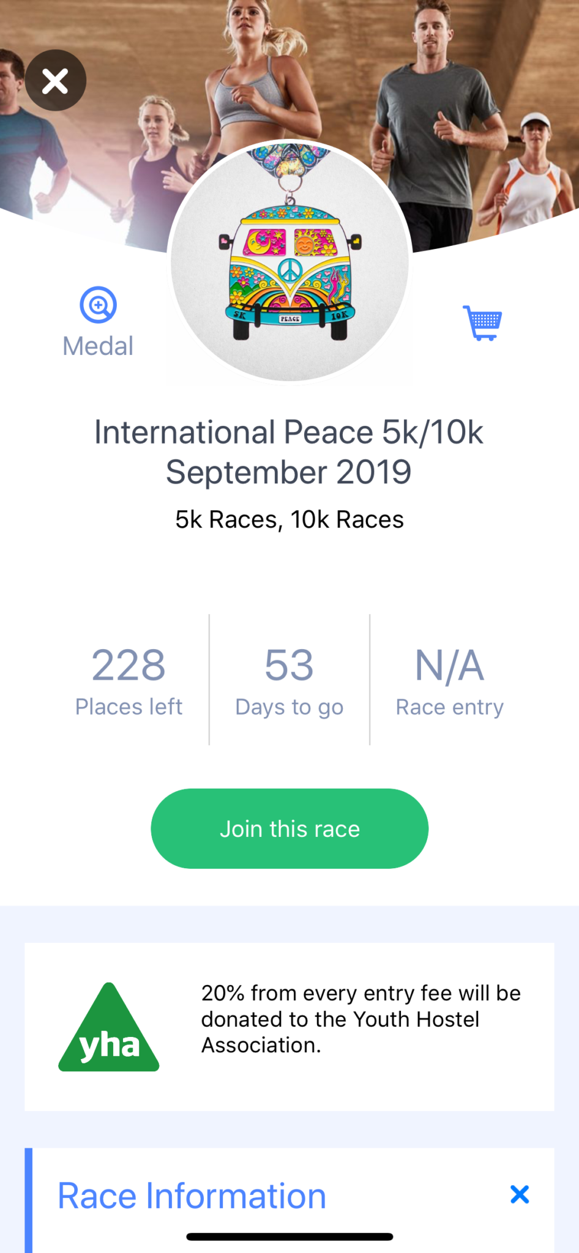Open the shopping cart icon
Viewport: 579px width, 1253px height.
tap(482, 322)
